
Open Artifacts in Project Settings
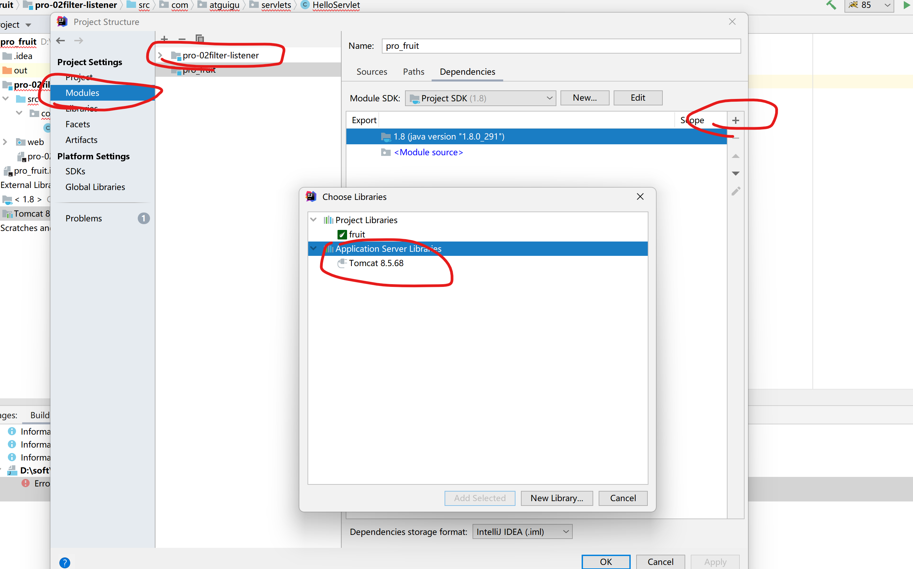[81, 140]
